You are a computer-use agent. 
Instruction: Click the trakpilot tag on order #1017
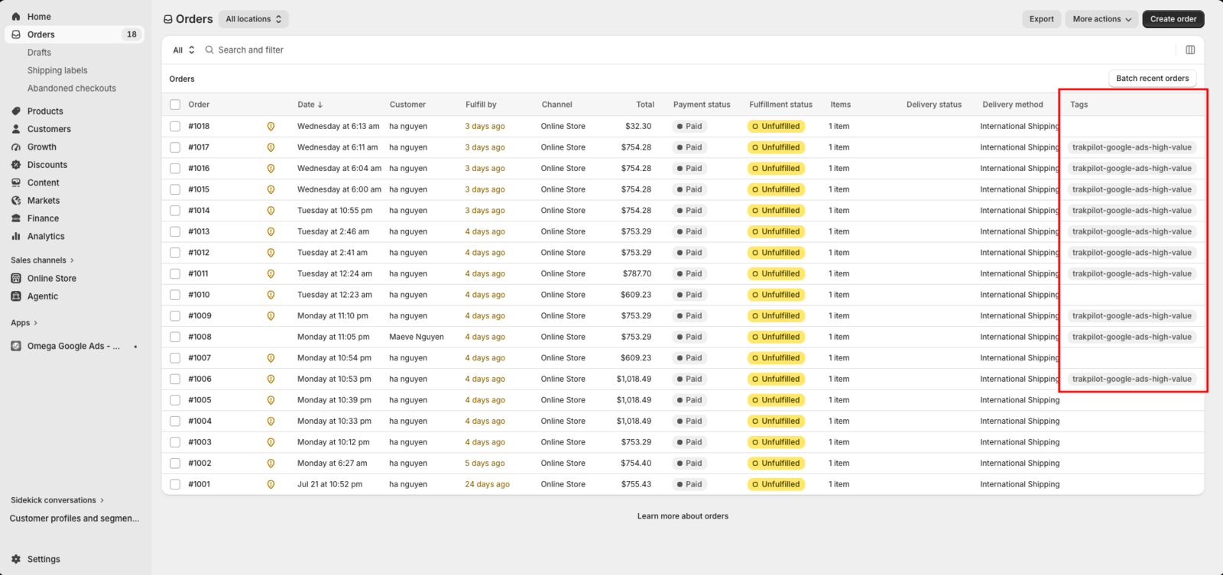[x=1131, y=147]
